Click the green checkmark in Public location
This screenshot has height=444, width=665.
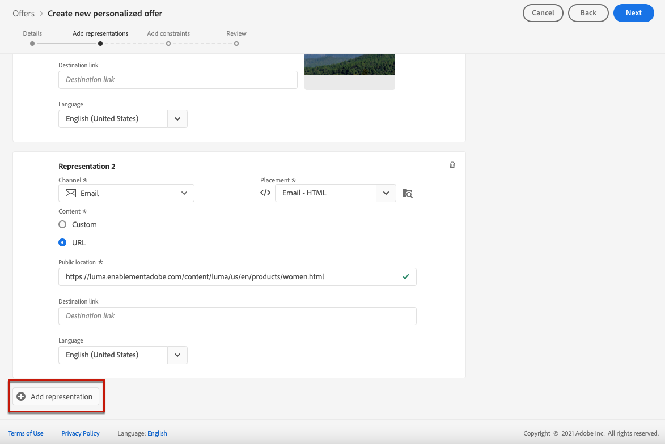point(406,277)
